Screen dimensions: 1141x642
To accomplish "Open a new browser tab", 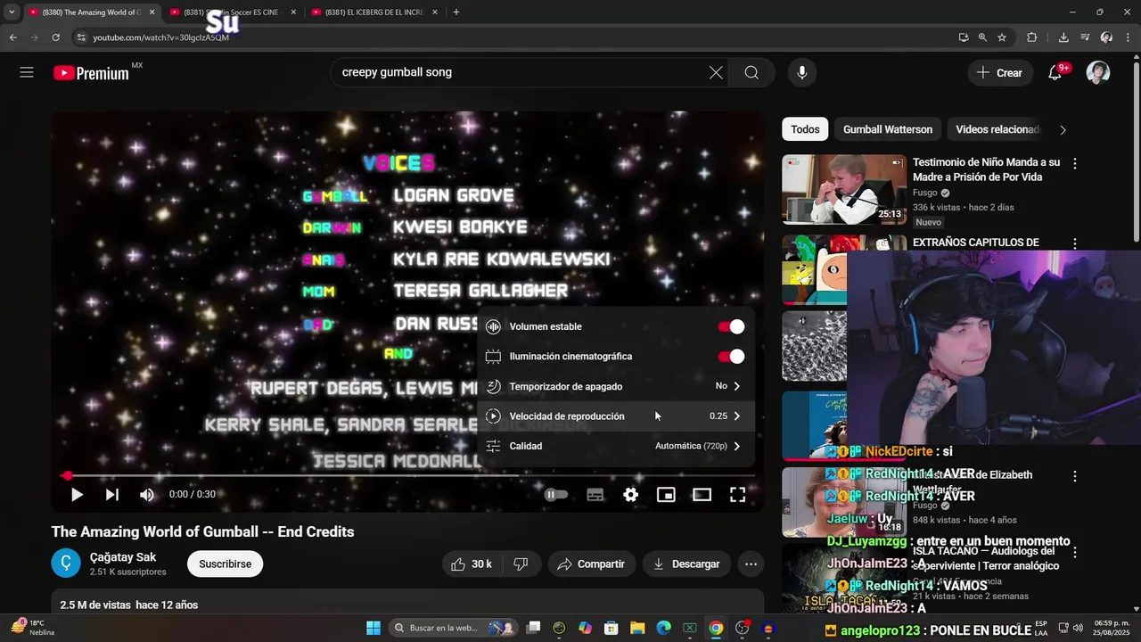I will click(456, 12).
